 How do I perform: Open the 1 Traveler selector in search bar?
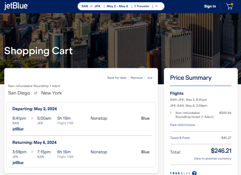(142, 6)
